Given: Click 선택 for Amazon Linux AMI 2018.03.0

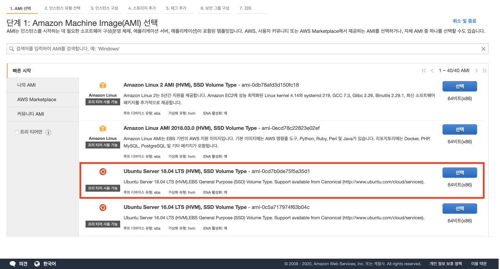Looking at the screenshot, I should coord(460,129).
